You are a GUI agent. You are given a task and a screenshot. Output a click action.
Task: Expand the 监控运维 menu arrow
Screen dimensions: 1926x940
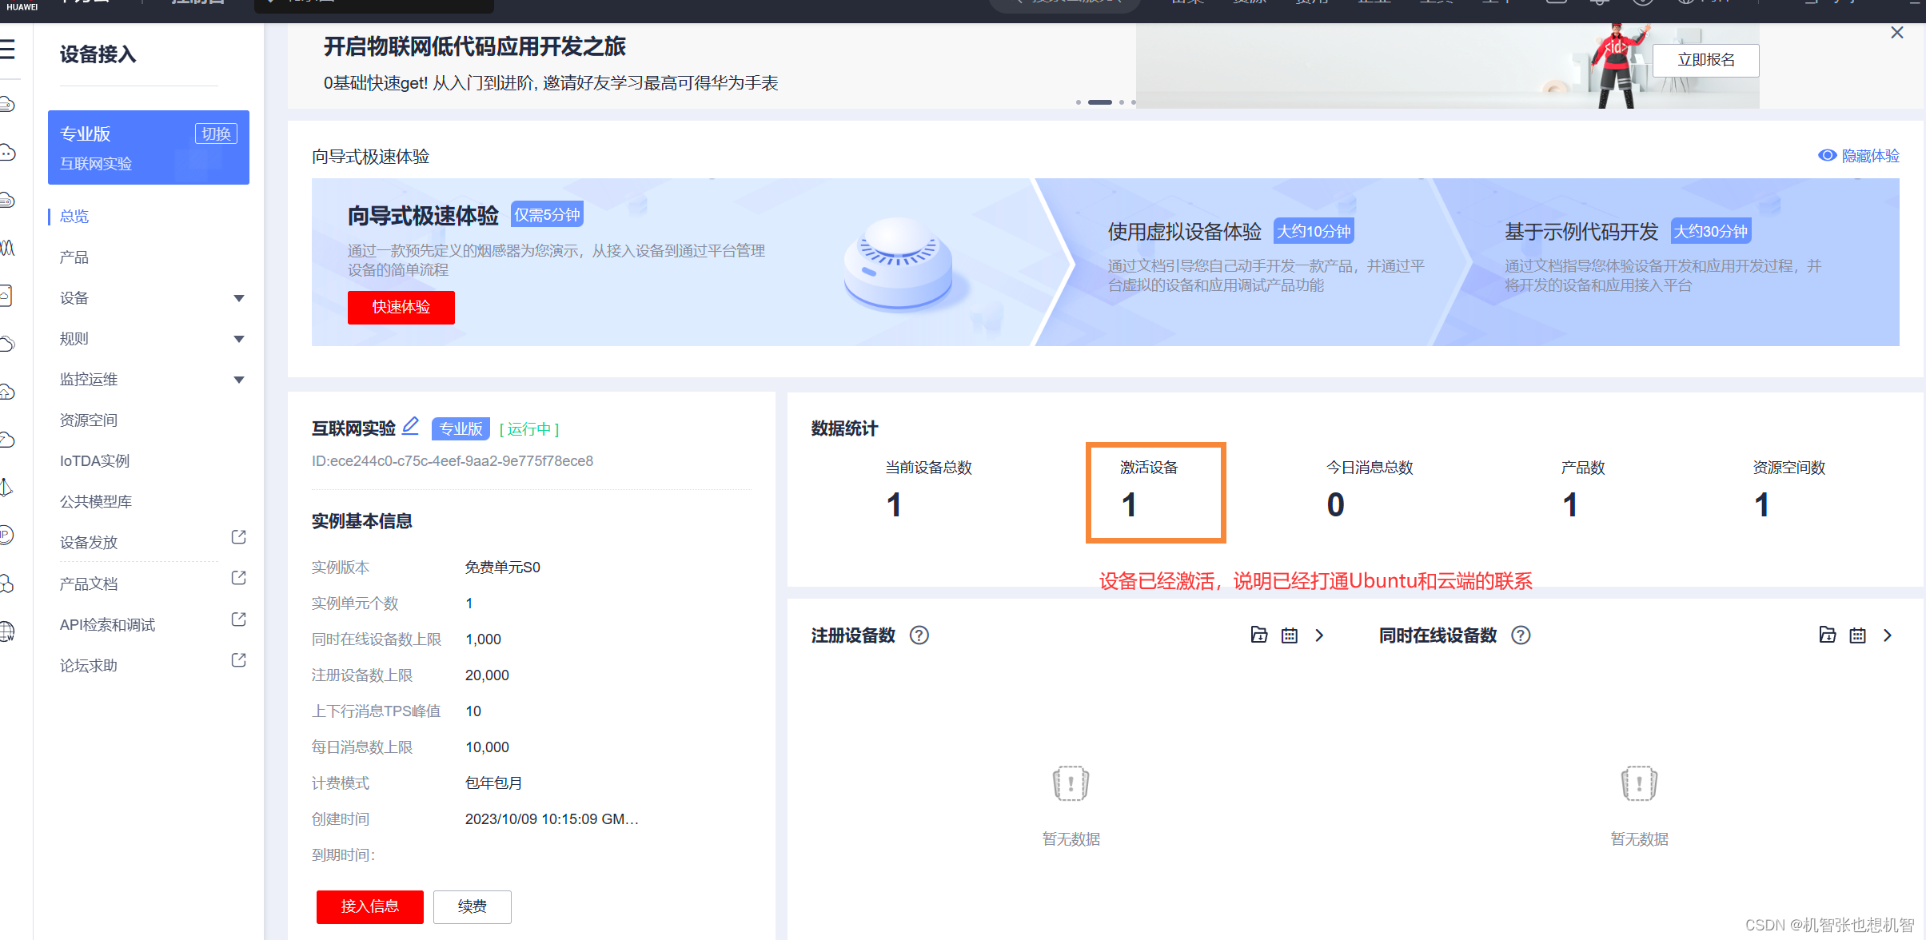coord(238,380)
